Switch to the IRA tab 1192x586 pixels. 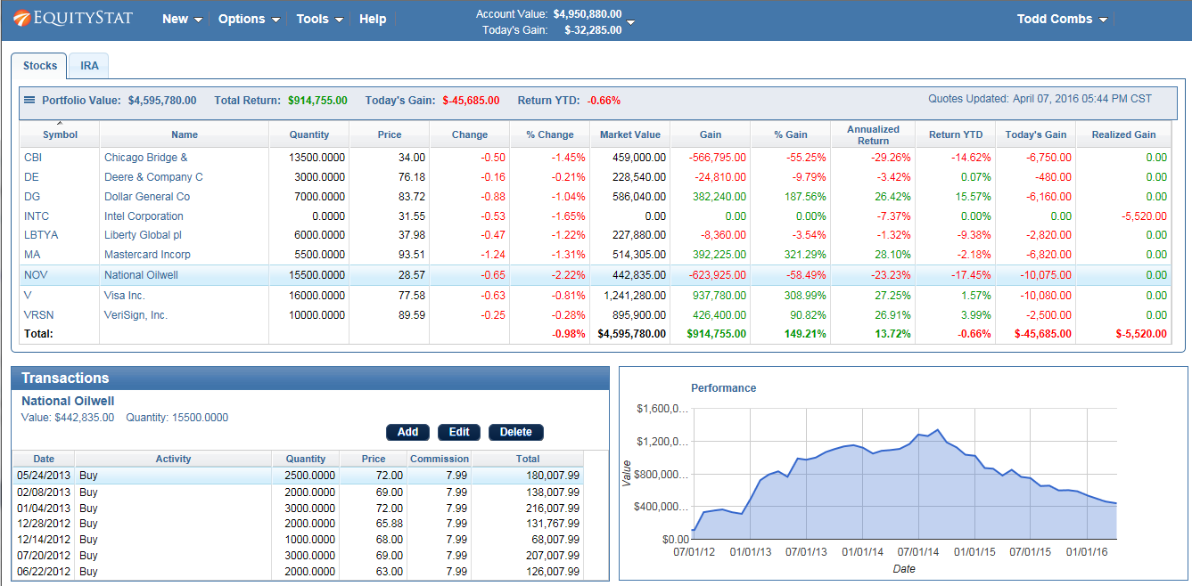pyautogui.click(x=88, y=65)
